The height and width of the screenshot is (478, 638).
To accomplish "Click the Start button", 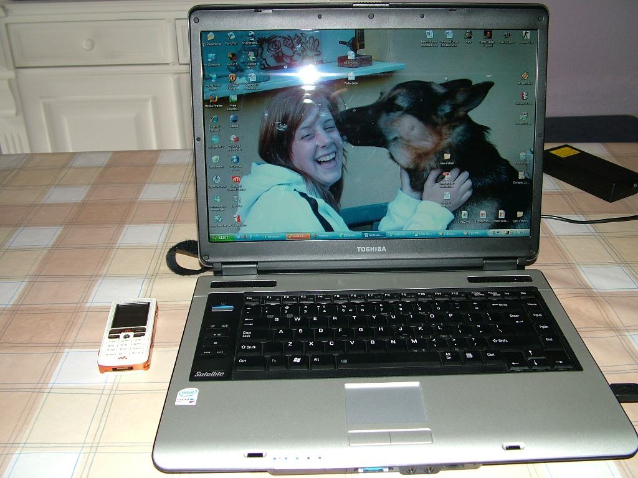I will (222, 237).
